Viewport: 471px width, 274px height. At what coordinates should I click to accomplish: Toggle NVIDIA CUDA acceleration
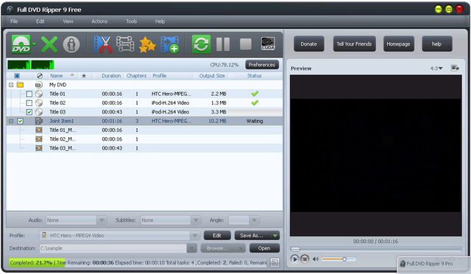pyautogui.click(x=268, y=44)
